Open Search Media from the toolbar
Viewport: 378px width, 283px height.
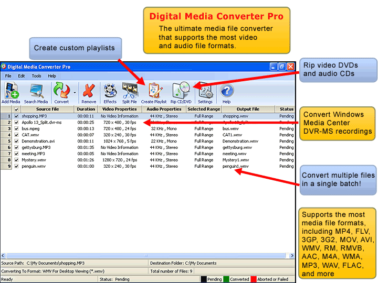point(36,93)
